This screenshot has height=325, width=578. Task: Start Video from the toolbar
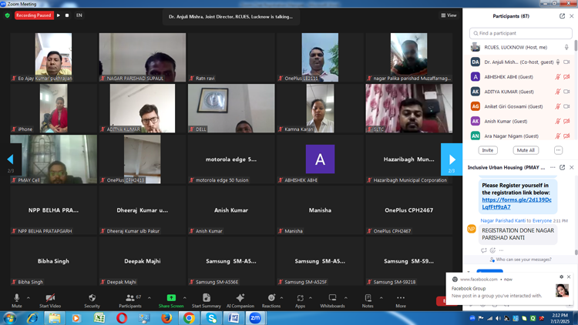pyautogui.click(x=50, y=300)
